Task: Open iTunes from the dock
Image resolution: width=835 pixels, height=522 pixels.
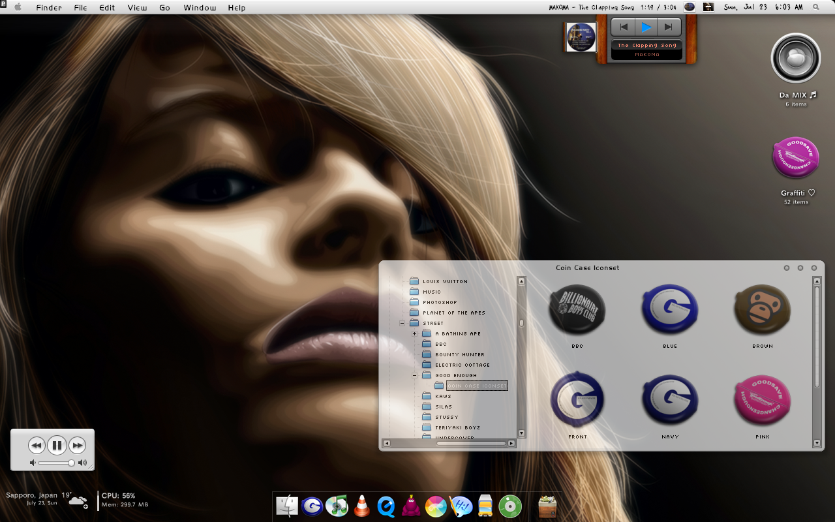Action: click(337, 506)
